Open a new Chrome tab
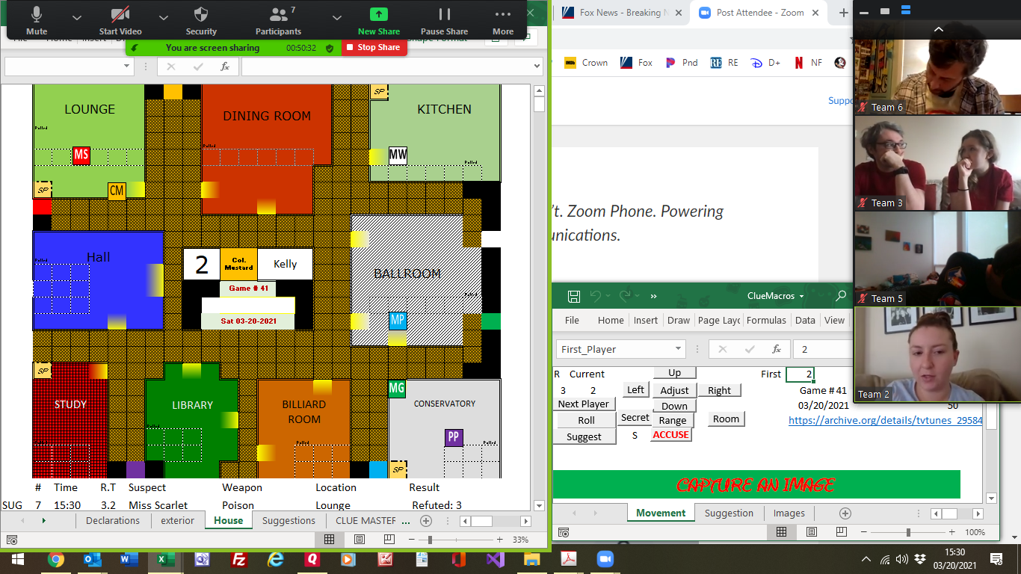The image size is (1021, 574). pos(844,13)
